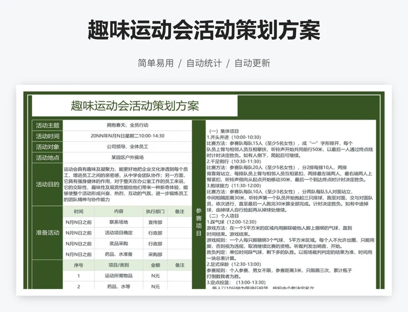Select the 备注 header beside 金额
Screen dimensions: 408x312
(x=180, y=265)
